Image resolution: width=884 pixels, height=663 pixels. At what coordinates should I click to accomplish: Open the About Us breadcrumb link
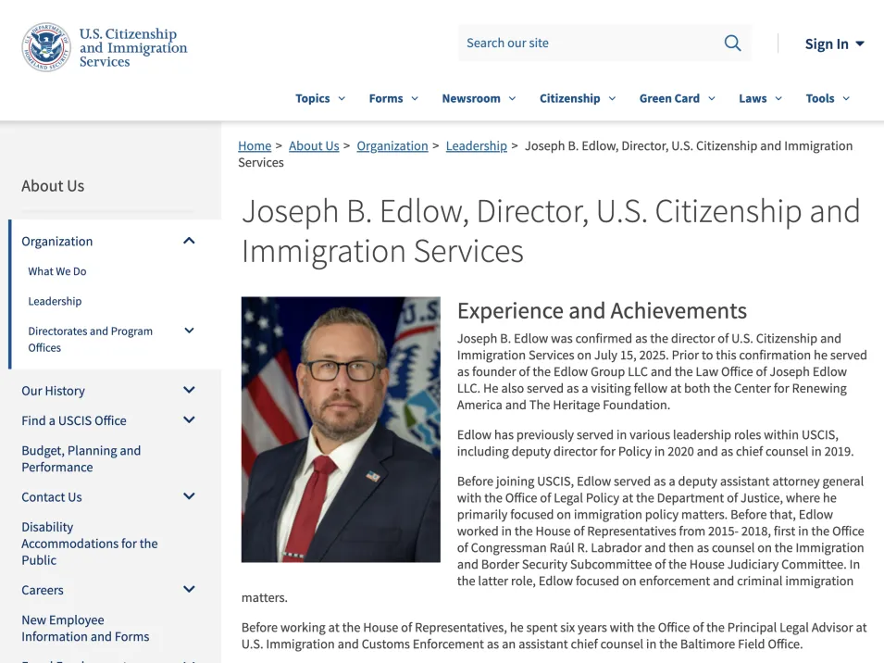click(314, 146)
